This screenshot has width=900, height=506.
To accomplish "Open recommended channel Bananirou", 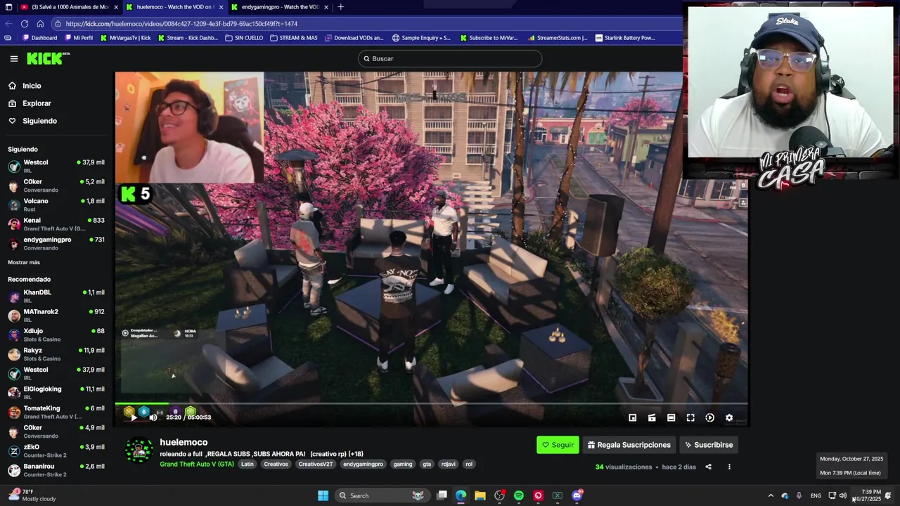I will (x=56, y=469).
